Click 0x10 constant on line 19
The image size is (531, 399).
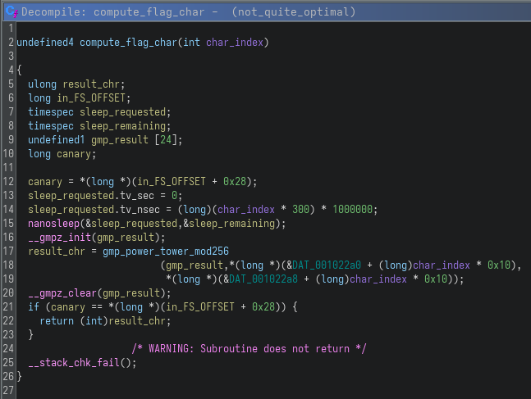pyautogui.click(x=436, y=279)
